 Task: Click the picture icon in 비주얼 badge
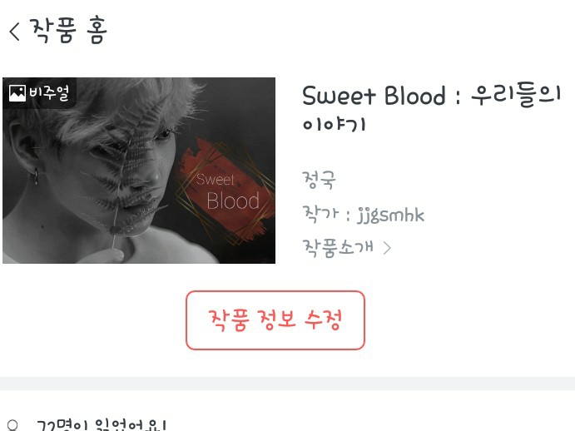pyautogui.click(x=17, y=93)
